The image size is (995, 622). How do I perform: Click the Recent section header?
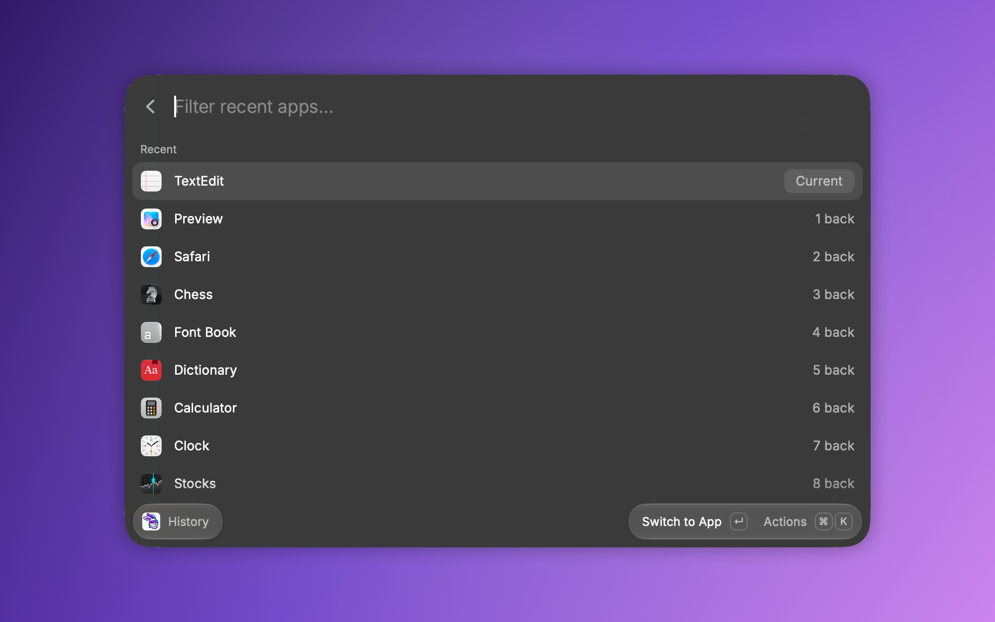[x=158, y=149]
